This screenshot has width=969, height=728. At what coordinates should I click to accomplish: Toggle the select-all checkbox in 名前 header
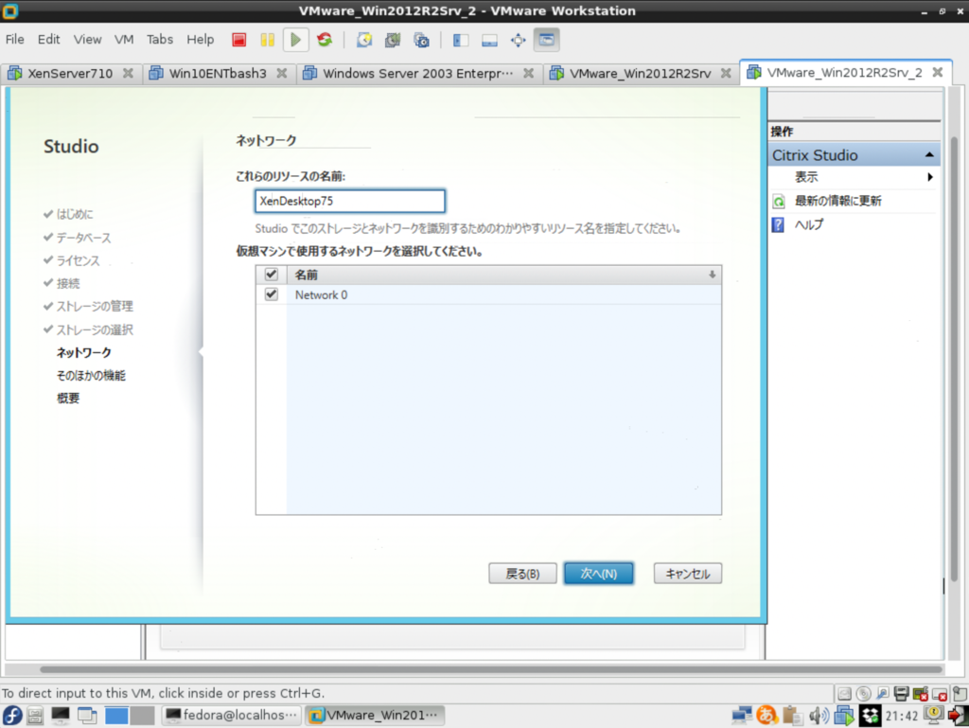tap(272, 275)
